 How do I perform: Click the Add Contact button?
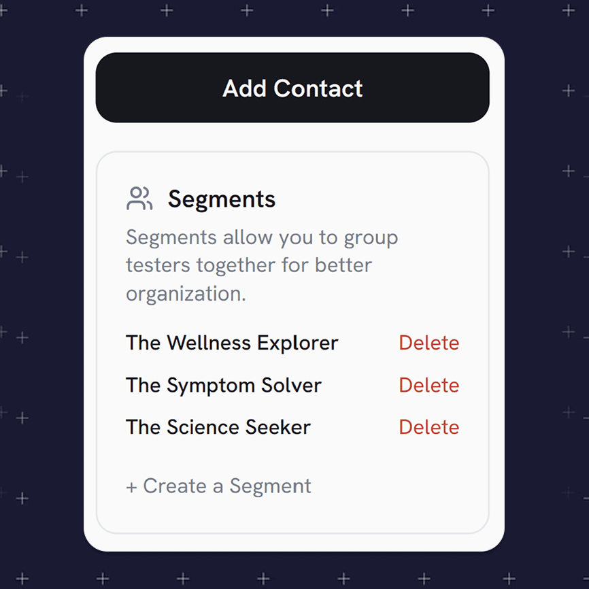[x=292, y=88]
